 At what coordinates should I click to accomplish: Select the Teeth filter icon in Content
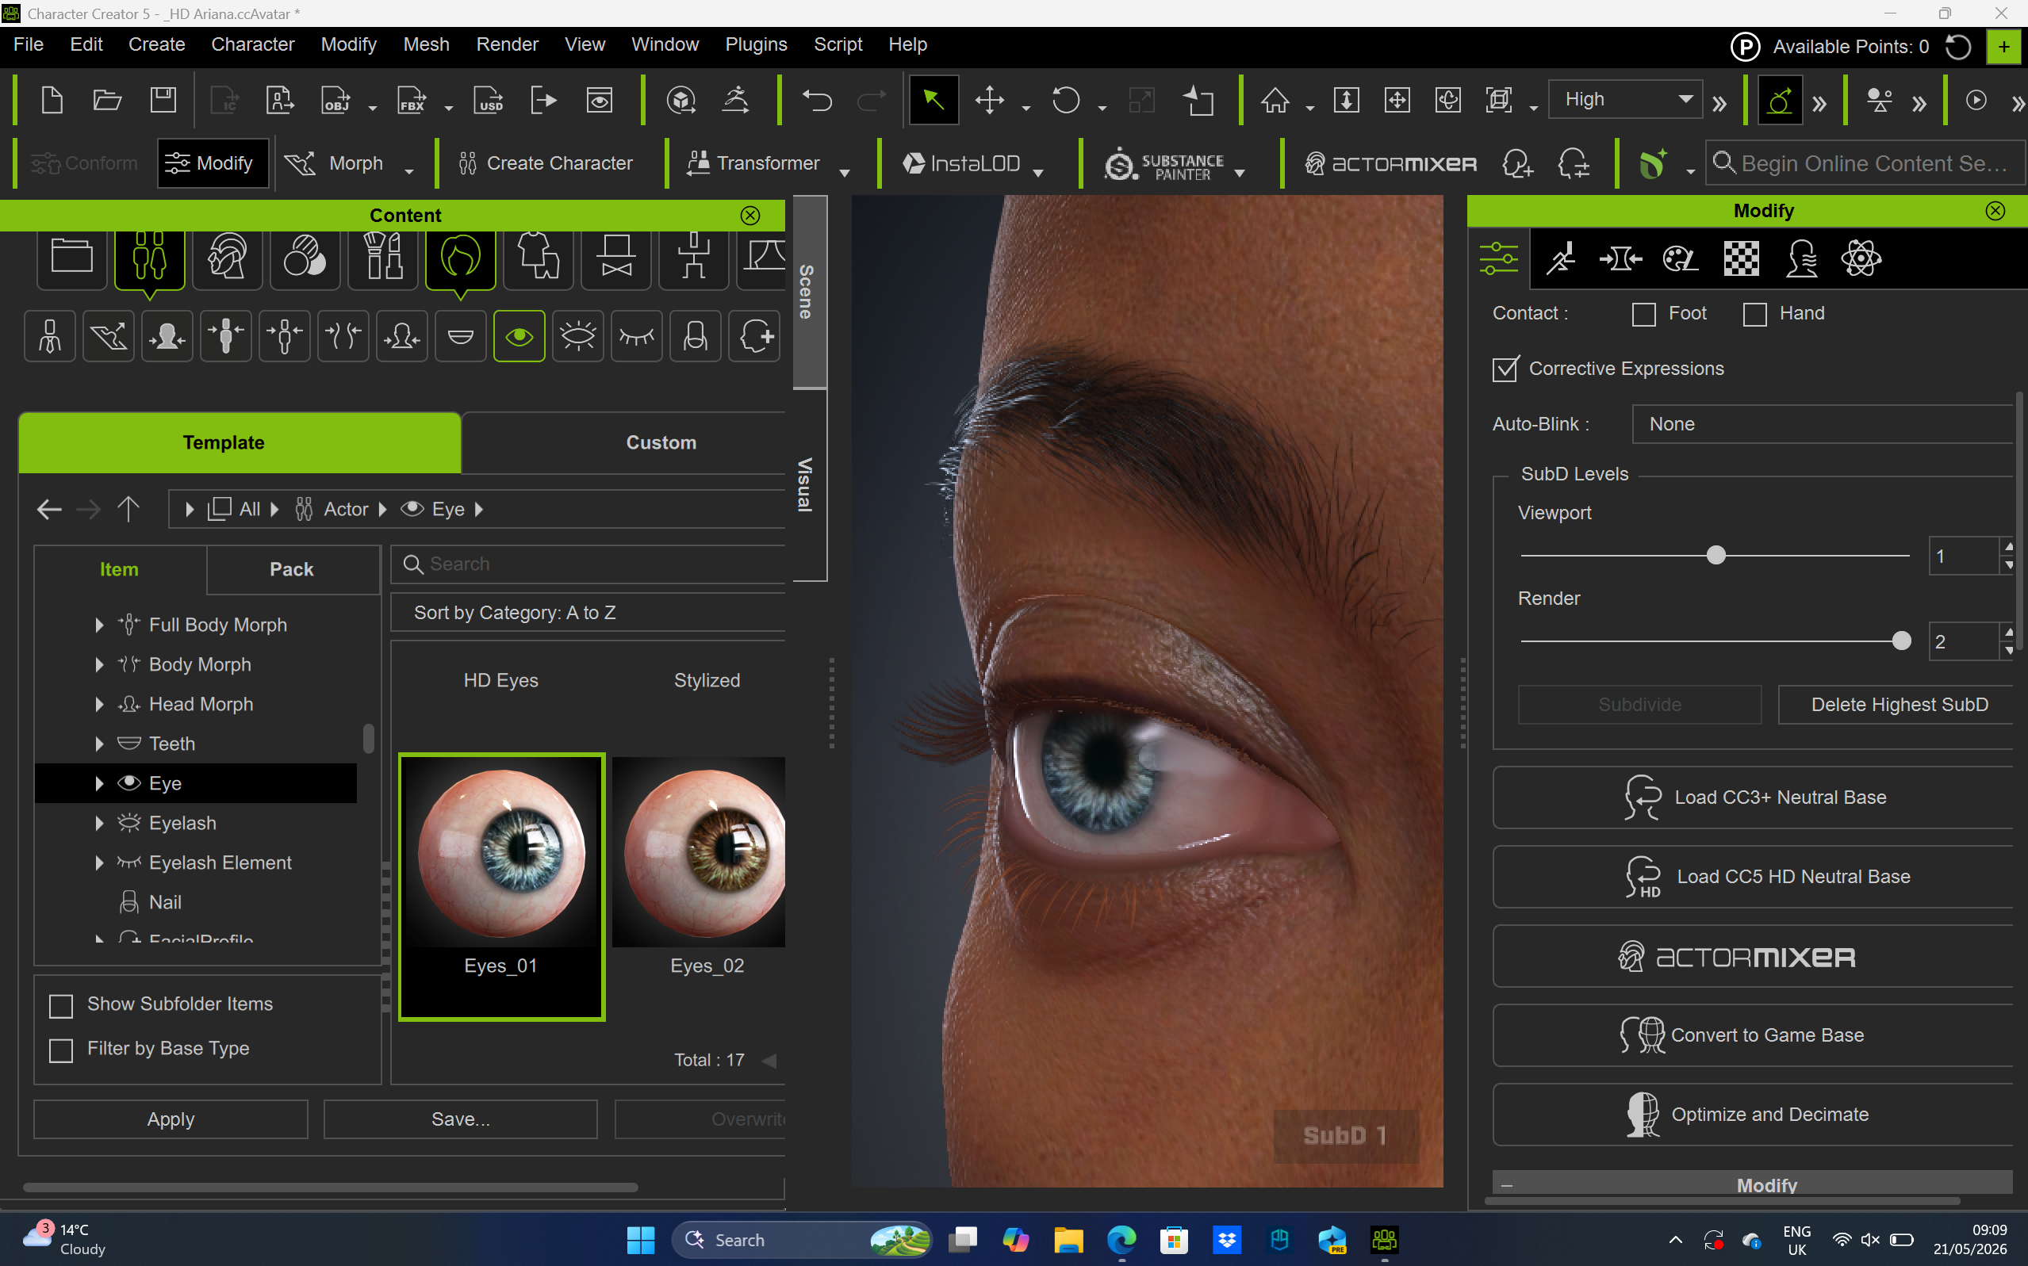pos(461,336)
